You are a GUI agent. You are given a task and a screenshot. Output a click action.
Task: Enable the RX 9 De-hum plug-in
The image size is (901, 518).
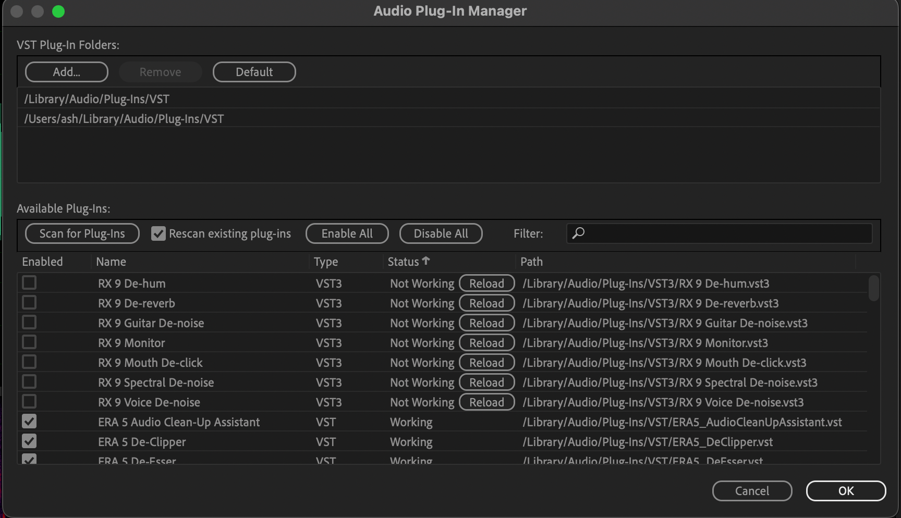pyautogui.click(x=29, y=282)
